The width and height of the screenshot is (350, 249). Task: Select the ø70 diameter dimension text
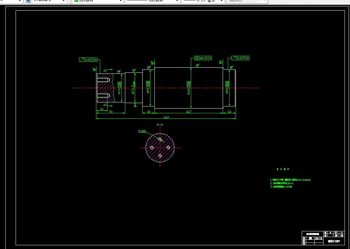(x=119, y=88)
